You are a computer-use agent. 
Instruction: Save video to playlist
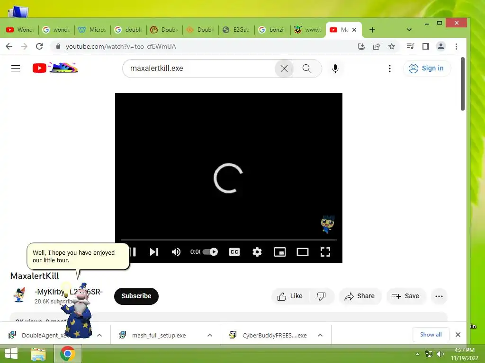pos(406,296)
